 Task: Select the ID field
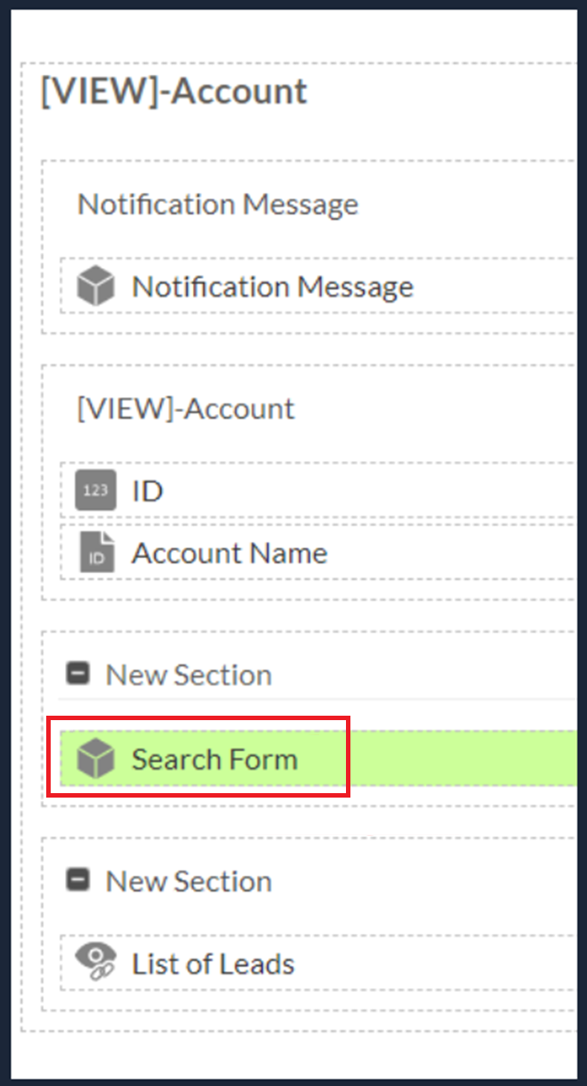click(148, 491)
